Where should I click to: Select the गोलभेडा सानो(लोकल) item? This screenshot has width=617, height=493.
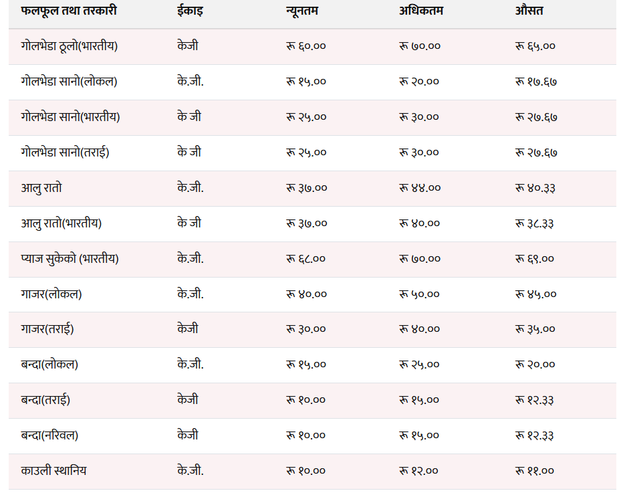click(69, 82)
